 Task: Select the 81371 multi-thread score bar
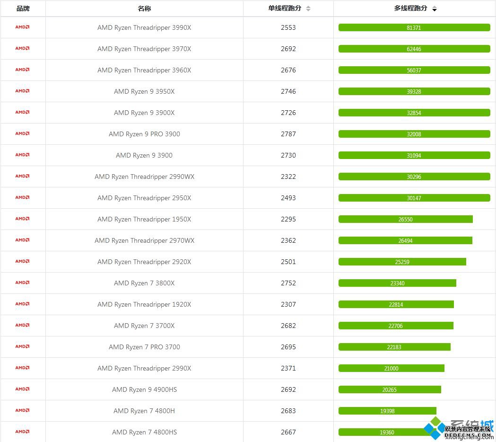click(x=414, y=27)
